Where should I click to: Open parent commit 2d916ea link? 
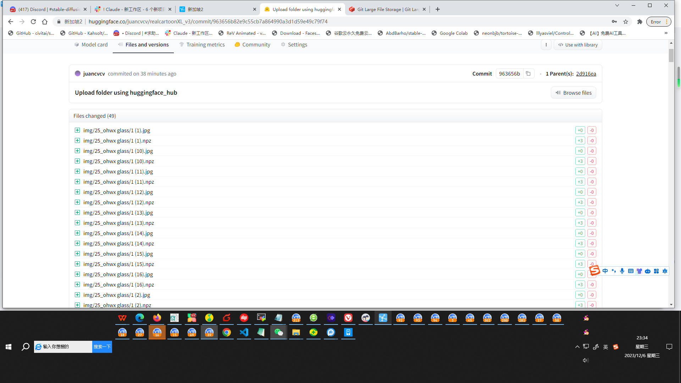pos(586,74)
